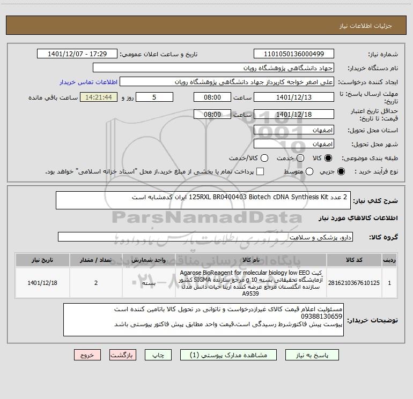
Task: Click the اطلاعات کالاهای مورد نیاز heading
Action: pyautogui.click(x=358, y=218)
